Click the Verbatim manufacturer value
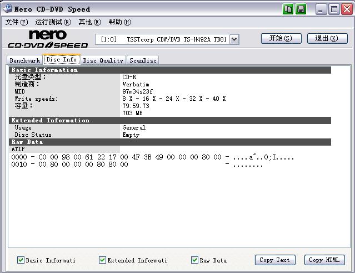Image resolution: width=355 pixels, height=273 pixels. click(x=136, y=84)
